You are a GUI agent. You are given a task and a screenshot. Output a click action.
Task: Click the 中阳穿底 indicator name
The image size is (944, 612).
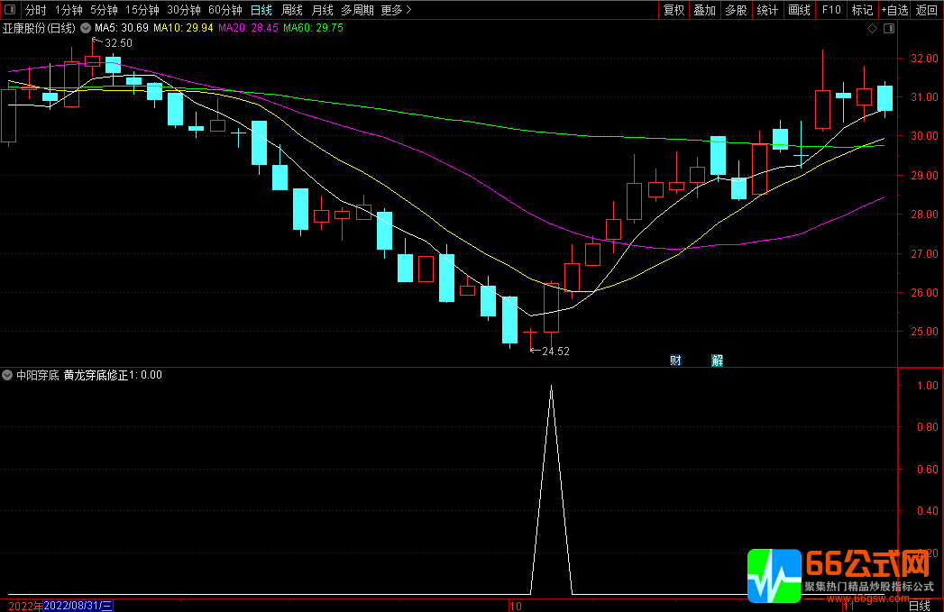pos(37,375)
